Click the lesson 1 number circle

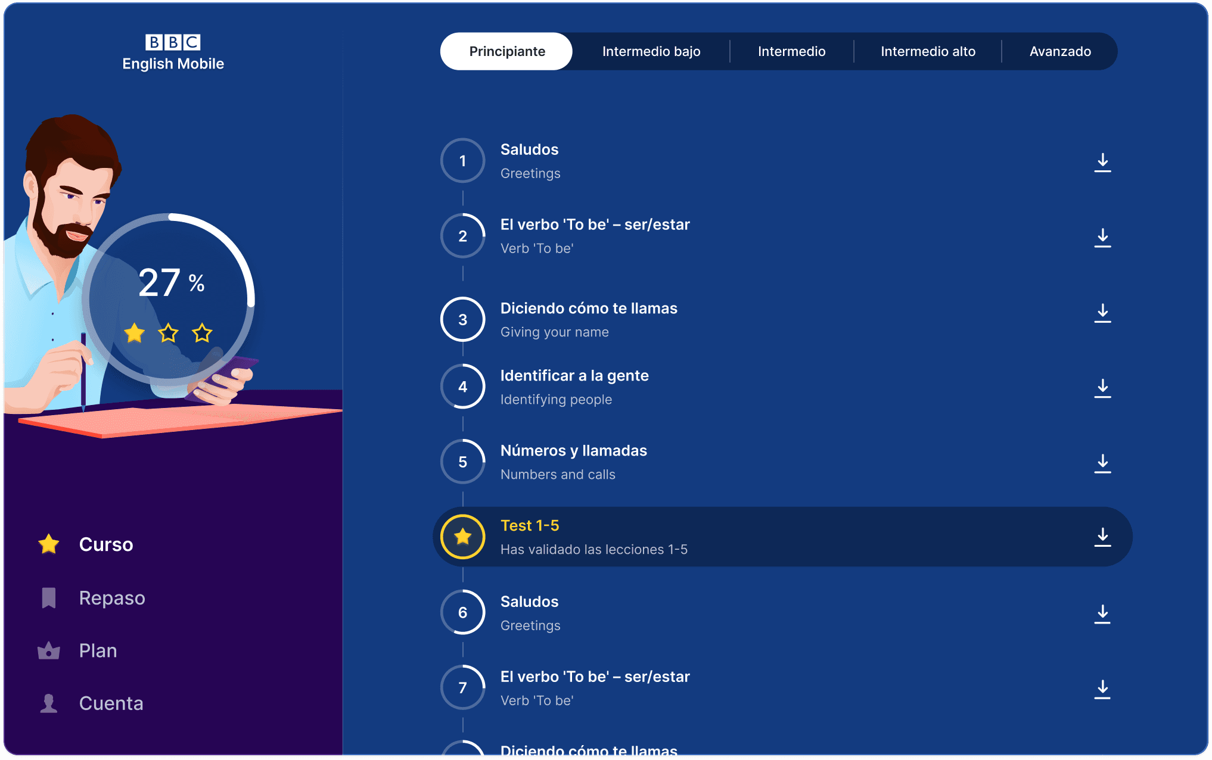tap(463, 161)
